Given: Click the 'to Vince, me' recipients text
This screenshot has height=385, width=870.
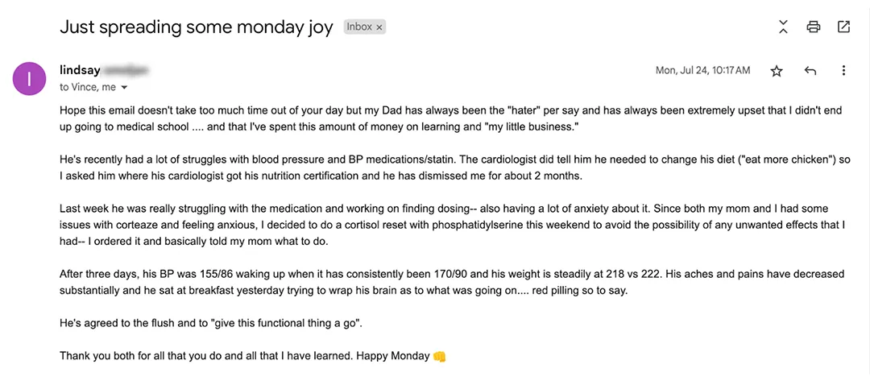Looking at the screenshot, I should (88, 88).
